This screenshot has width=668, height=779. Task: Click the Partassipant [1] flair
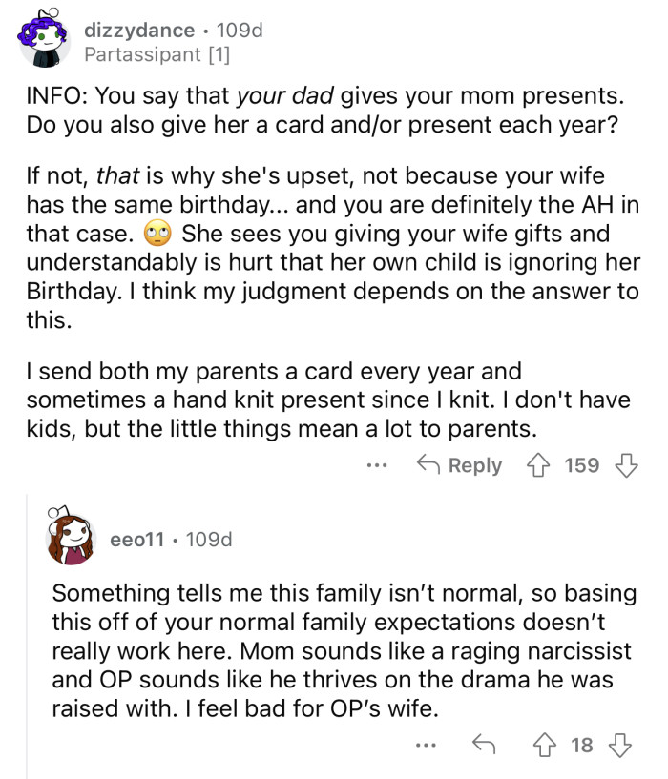pos(157,55)
